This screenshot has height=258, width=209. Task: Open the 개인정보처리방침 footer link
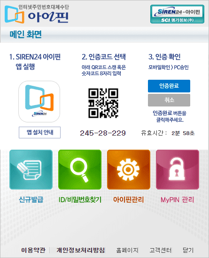pos(80,250)
